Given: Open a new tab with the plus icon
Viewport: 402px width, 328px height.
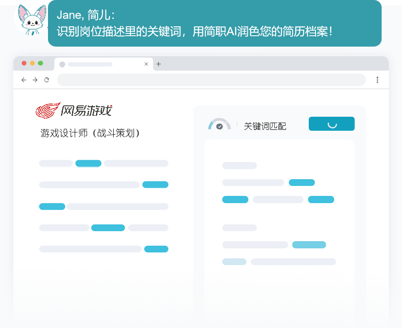Looking at the screenshot, I should 158,64.
